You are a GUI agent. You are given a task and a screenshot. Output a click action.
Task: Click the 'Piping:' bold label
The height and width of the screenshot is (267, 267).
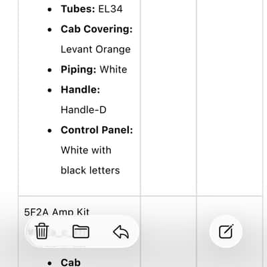[79, 69]
